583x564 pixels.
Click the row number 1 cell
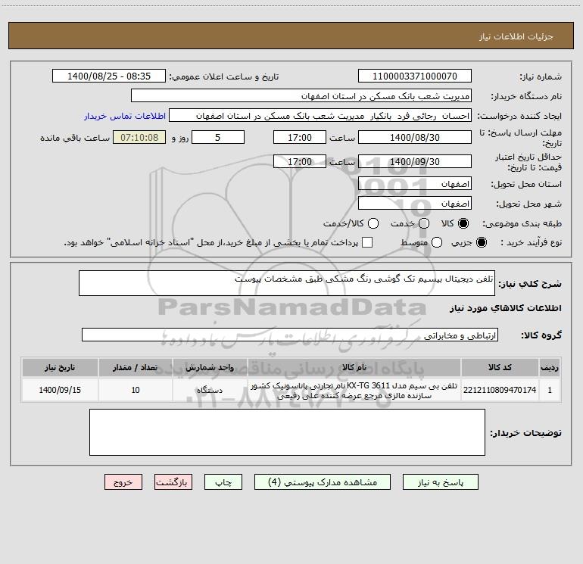click(550, 390)
